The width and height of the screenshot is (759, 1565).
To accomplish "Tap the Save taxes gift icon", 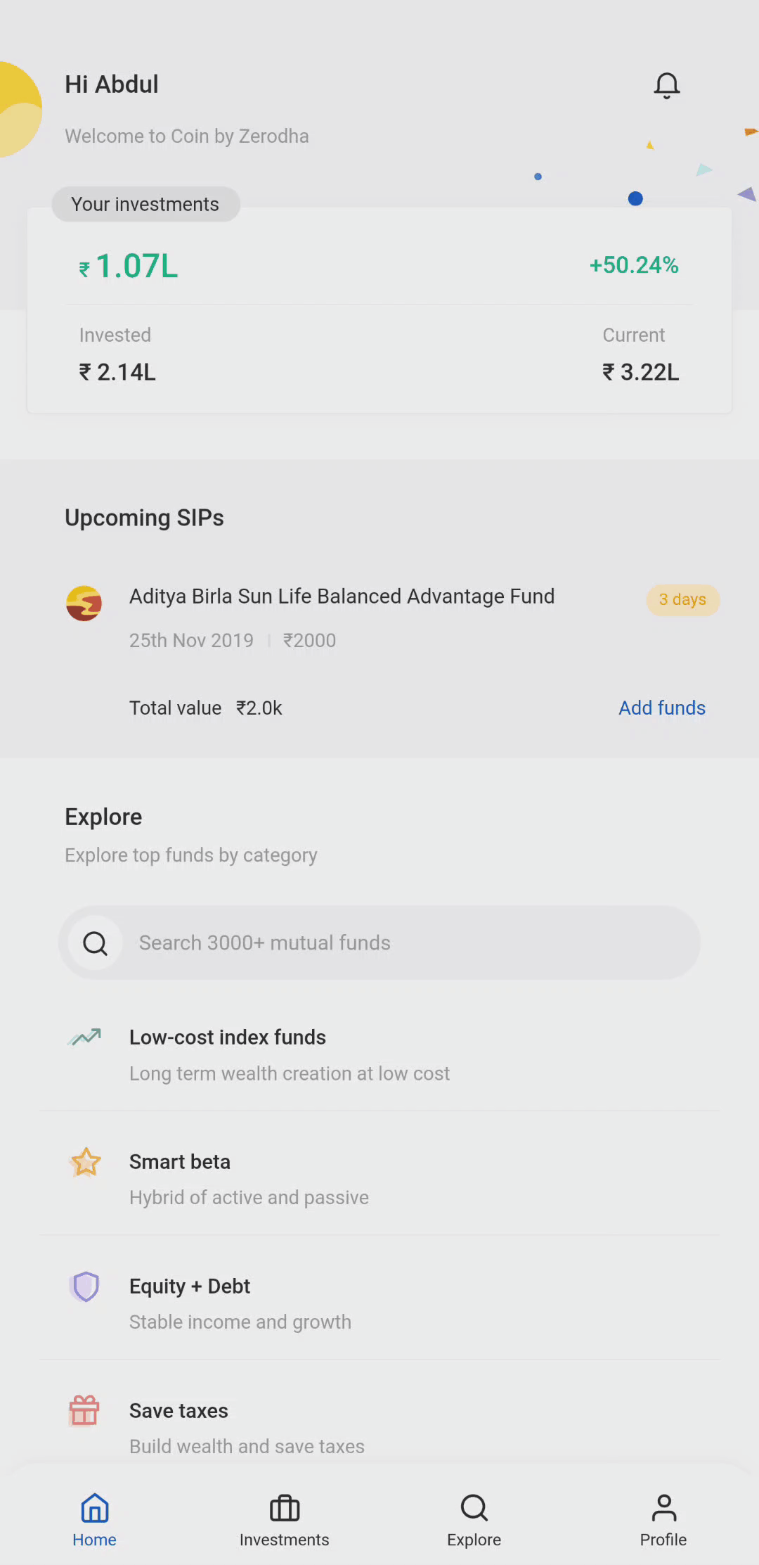I will click(84, 1410).
